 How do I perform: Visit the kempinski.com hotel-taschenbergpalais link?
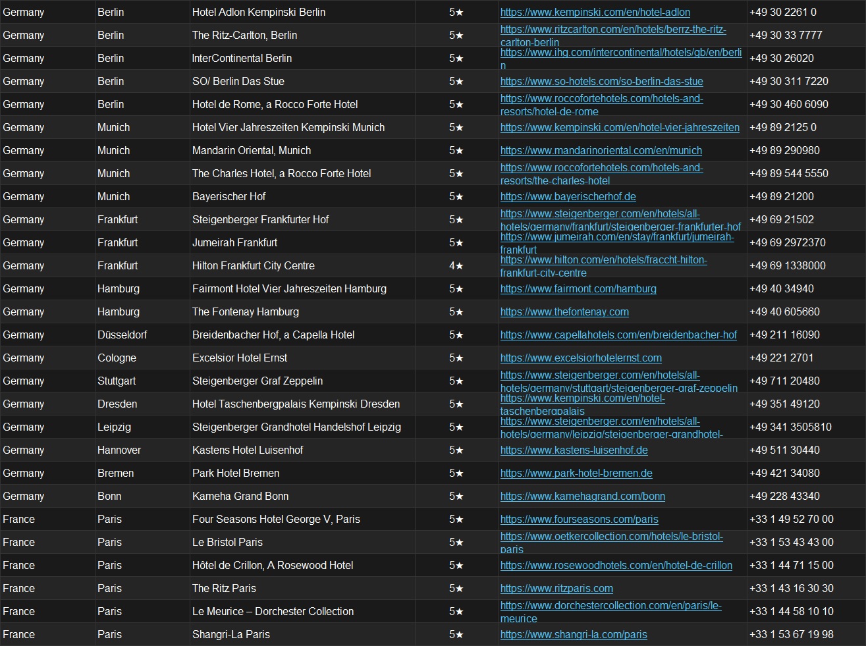(583, 404)
